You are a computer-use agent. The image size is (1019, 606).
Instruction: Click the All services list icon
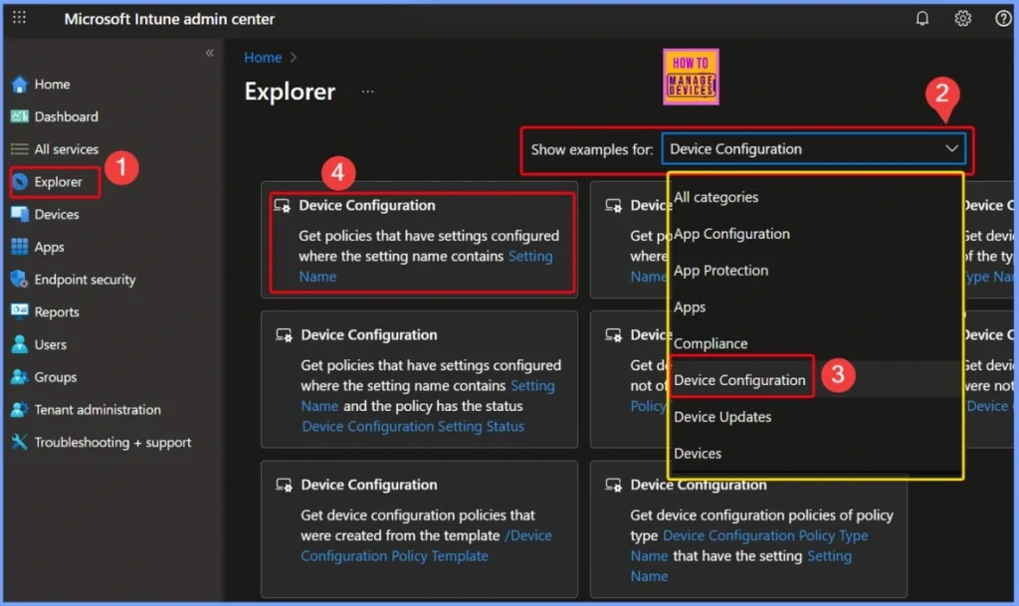pos(20,149)
